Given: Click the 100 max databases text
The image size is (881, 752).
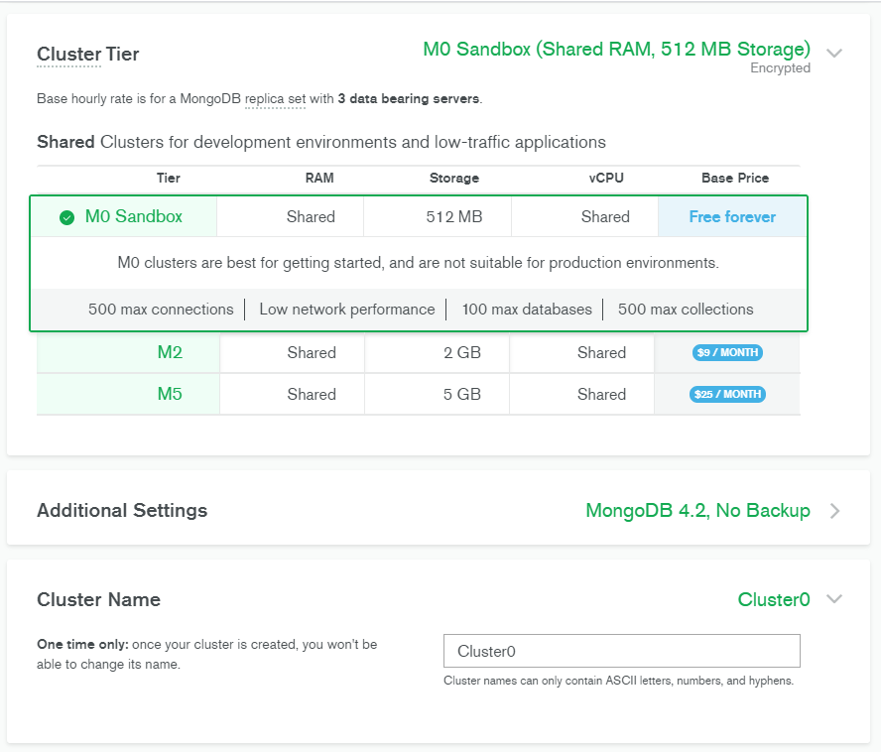Looking at the screenshot, I should [x=527, y=310].
